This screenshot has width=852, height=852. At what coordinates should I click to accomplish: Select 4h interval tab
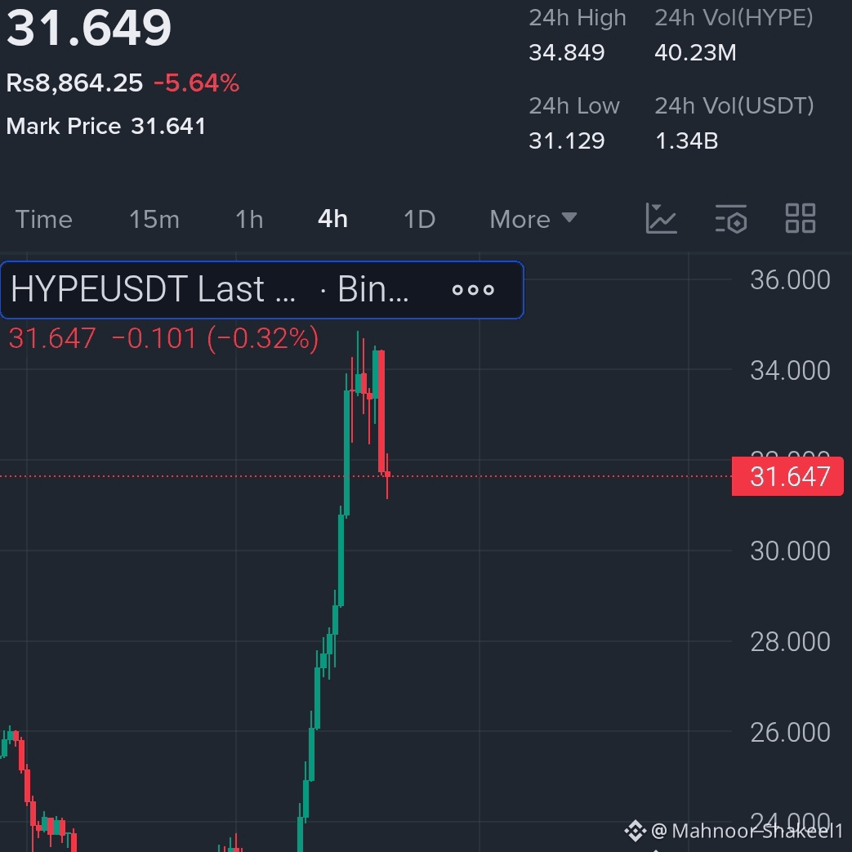[332, 220]
